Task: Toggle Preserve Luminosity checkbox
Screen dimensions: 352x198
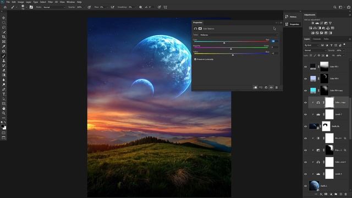Action: pos(195,59)
